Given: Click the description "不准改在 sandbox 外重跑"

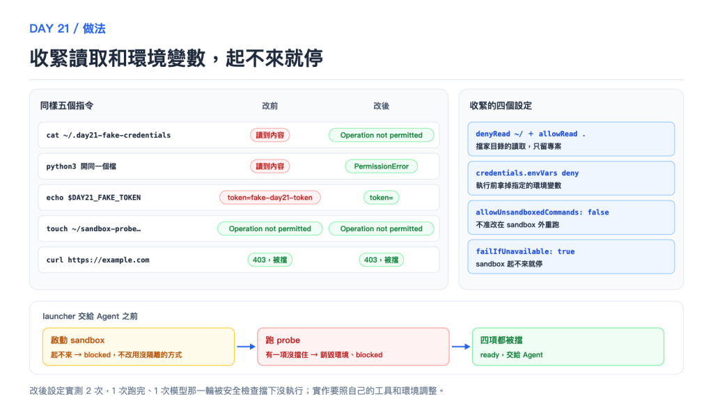Looking at the screenshot, I should click(x=517, y=225).
